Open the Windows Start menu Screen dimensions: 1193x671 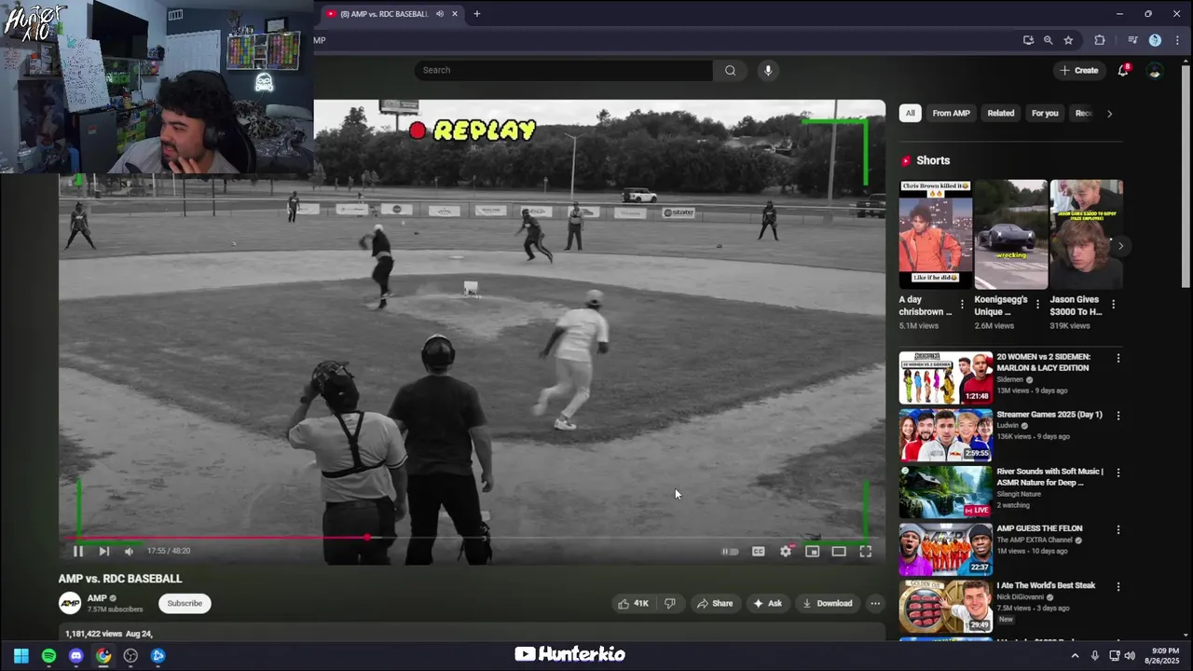[x=21, y=656]
